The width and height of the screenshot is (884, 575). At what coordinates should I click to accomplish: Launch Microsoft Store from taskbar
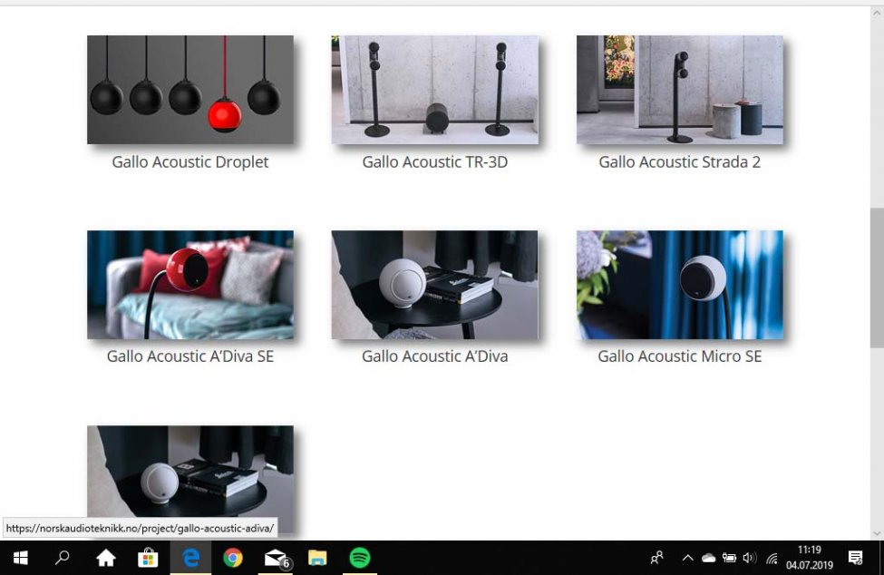point(148,558)
